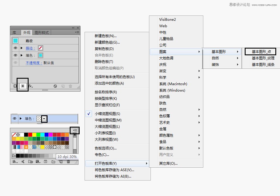Click the 不透明度 hyperlink text

coord(32,63)
